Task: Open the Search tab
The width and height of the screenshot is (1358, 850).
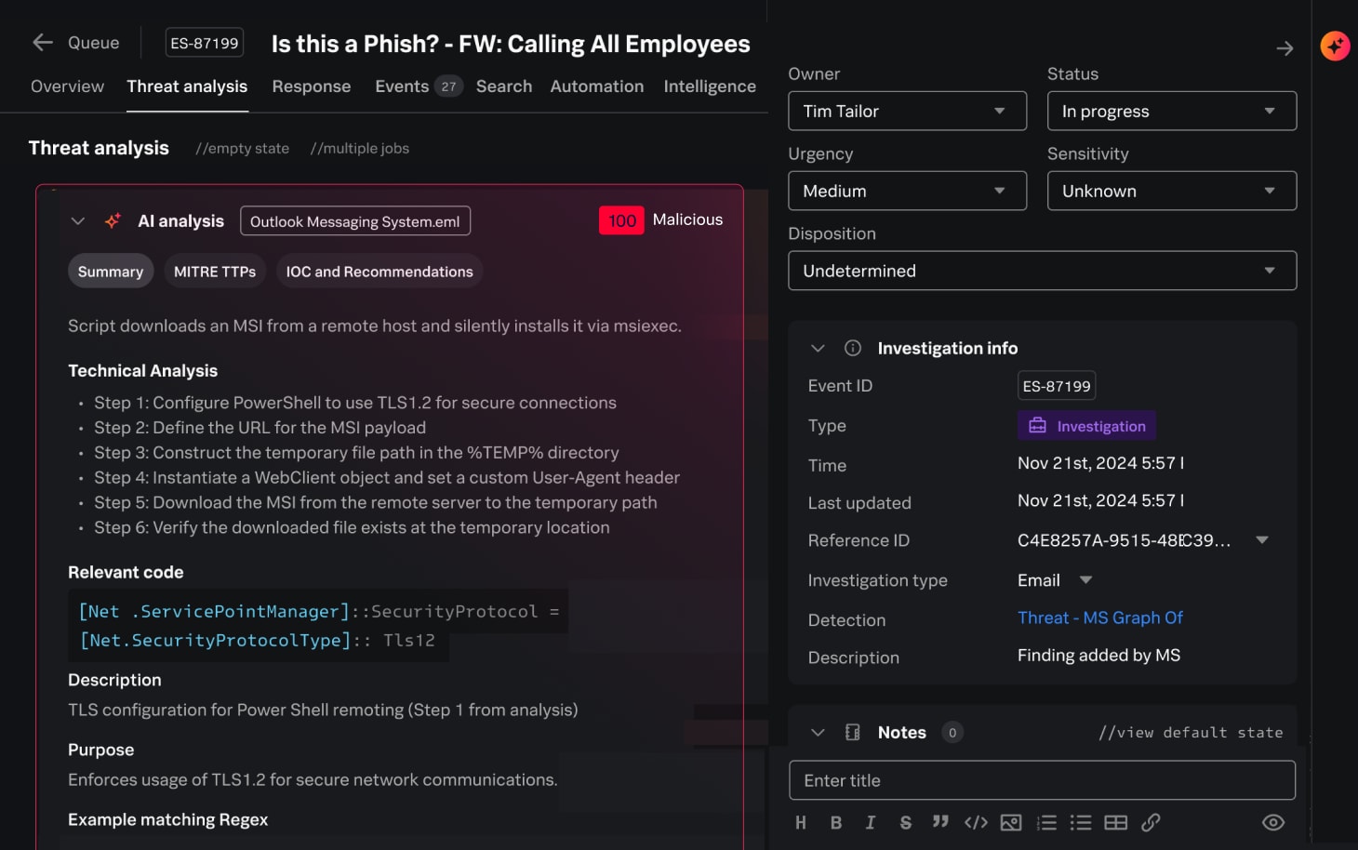Action: 504,86
